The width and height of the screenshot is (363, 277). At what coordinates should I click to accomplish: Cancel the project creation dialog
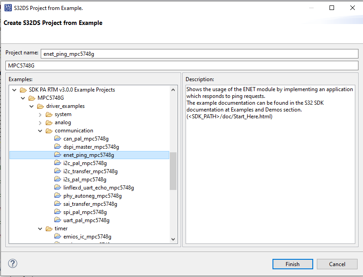pyautogui.click(x=337, y=264)
